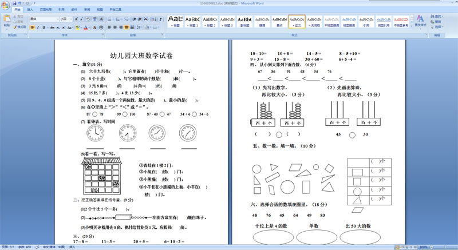Click the Select button in Editing group
The height and width of the screenshot is (250, 458).
click(437, 27)
